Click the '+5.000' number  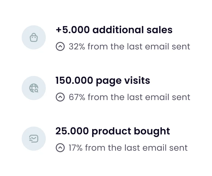click(x=73, y=30)
